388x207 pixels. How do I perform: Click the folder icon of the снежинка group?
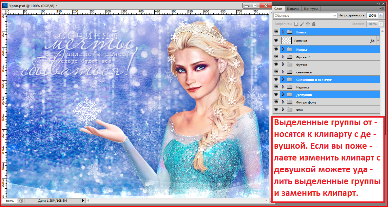coord(289,72)
